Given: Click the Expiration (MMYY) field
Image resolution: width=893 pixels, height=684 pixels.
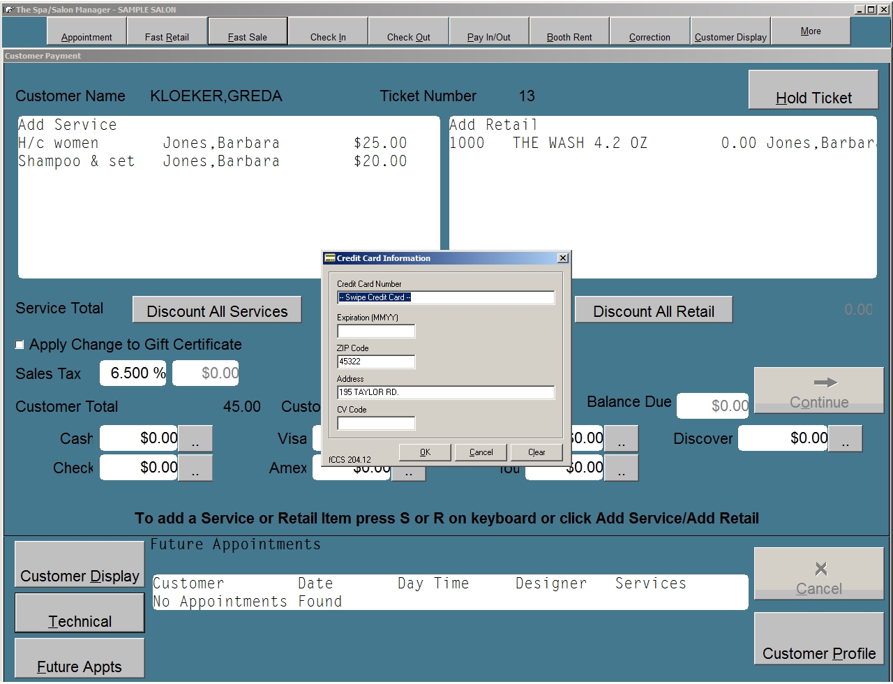Looking at the screenshot, I should point(376,331).
